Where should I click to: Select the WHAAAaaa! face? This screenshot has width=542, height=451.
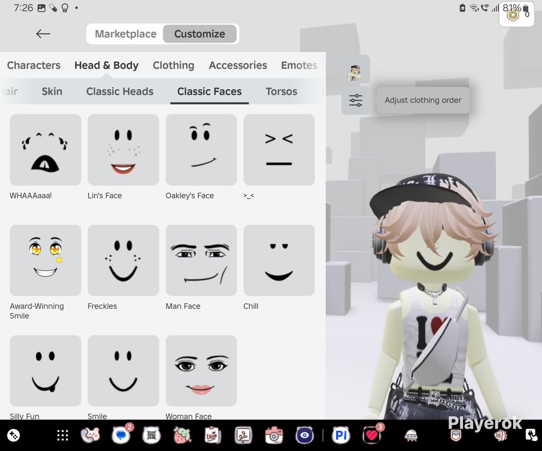click(46, 150)
